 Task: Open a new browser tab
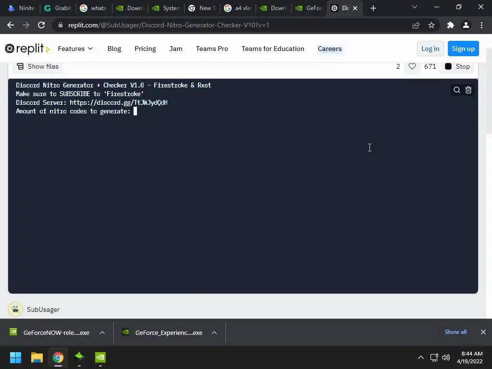coord(373,8)
